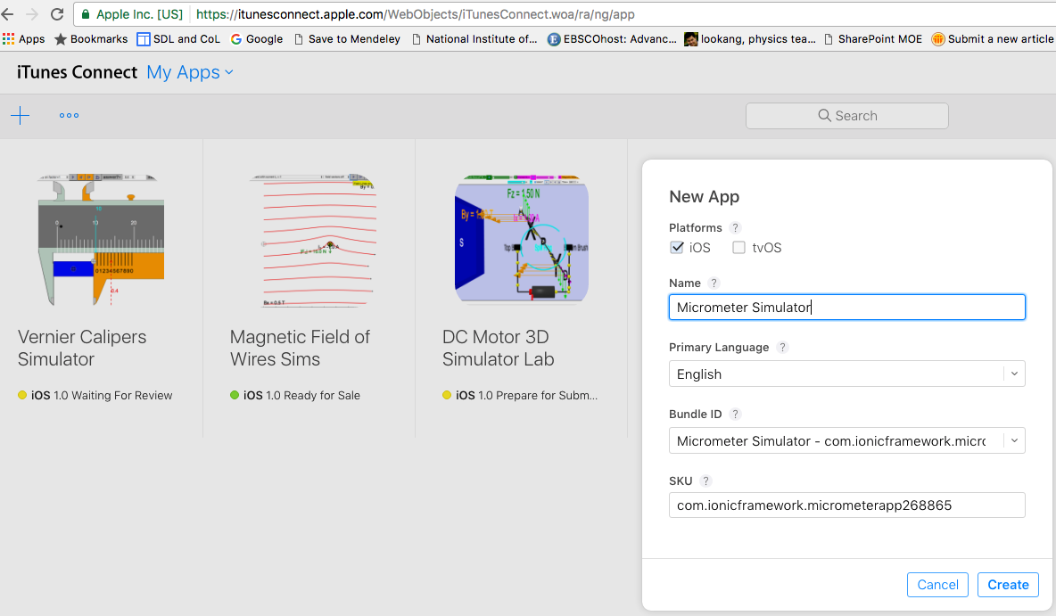The width and height of the screenshot is (1056, 616).
Task: Open the SharePoint MOE bookmark
Action: [874, 38]
